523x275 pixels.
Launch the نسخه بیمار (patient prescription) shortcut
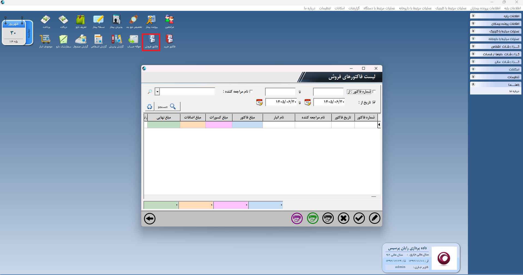pos(98,22)
